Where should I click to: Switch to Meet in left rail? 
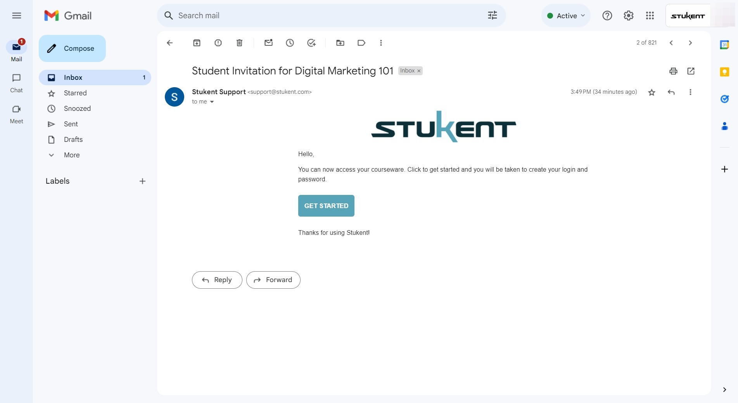click(x=16, y=114)
